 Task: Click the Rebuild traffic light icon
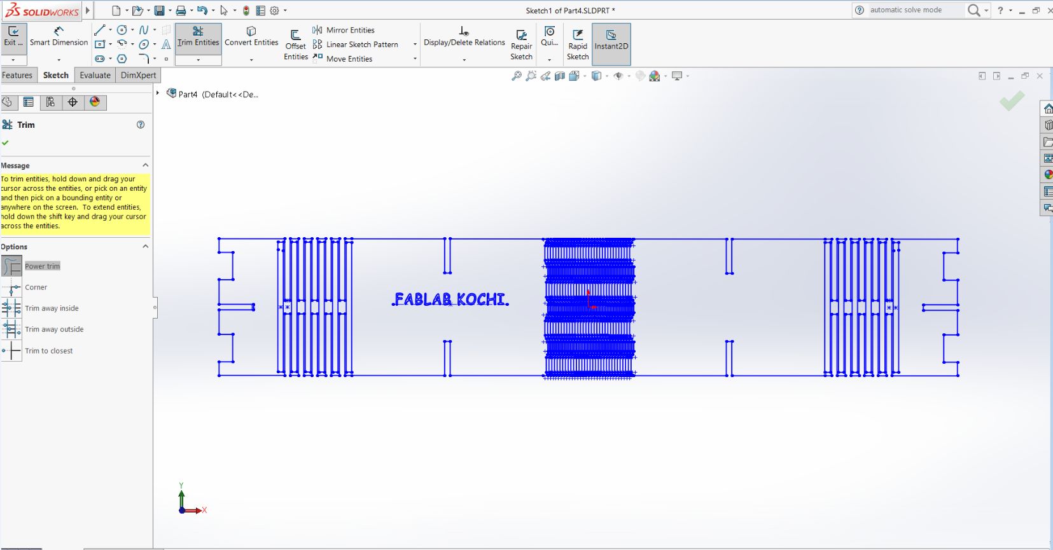click(246, 10)
